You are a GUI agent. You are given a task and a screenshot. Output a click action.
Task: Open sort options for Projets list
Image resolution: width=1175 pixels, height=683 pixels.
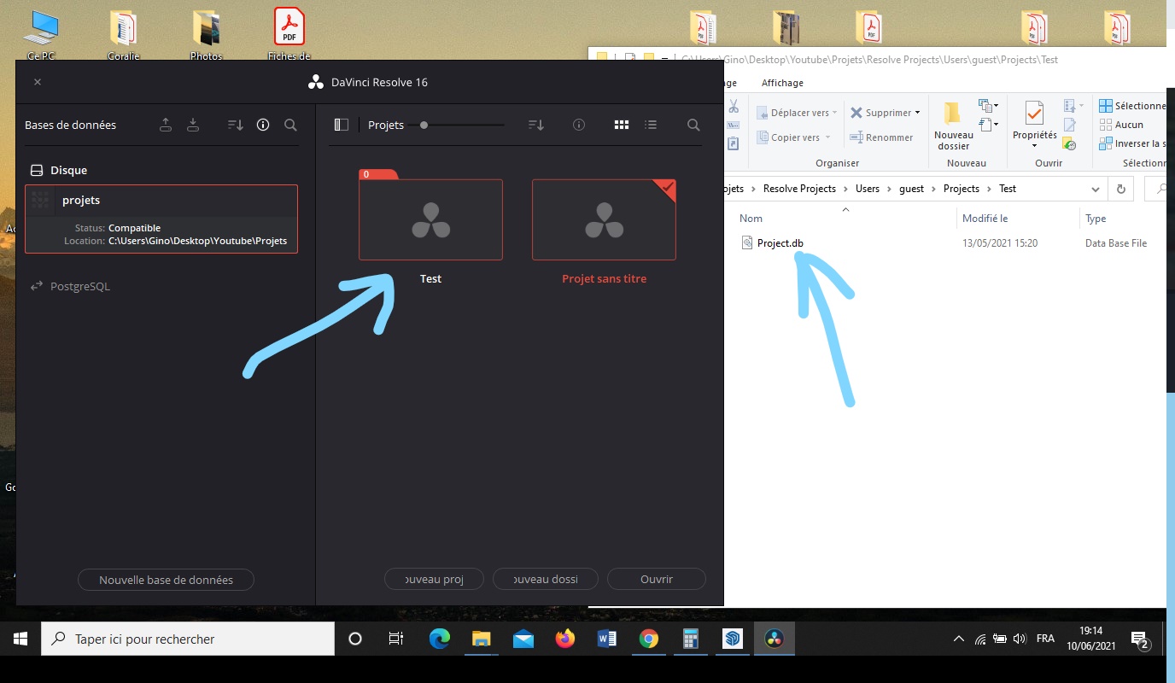click(536, 125)
